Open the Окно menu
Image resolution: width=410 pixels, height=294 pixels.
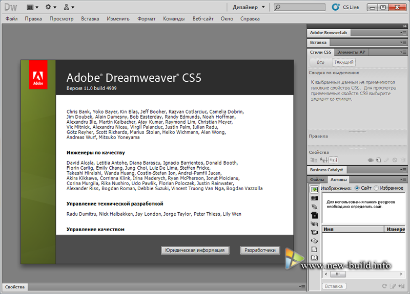pyautogui.click(x=227, y=19)
